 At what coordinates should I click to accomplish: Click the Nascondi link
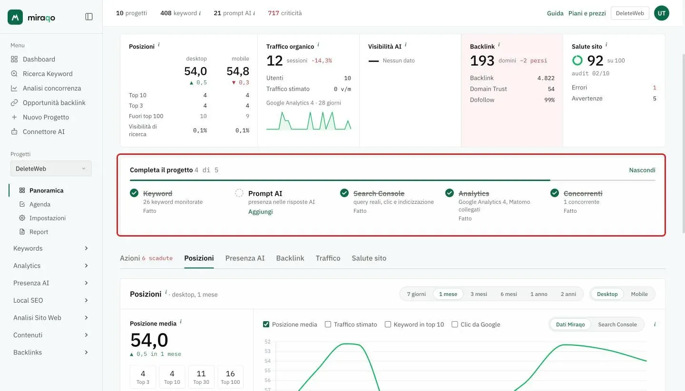[642, 170]
